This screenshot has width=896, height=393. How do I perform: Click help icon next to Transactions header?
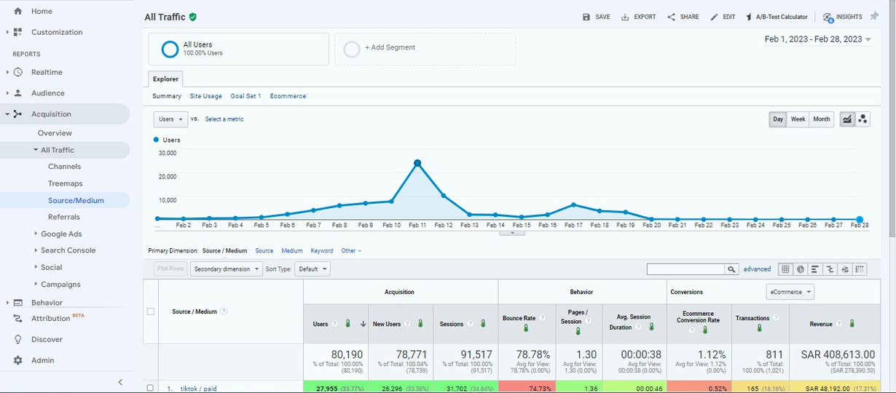(775, 318)
